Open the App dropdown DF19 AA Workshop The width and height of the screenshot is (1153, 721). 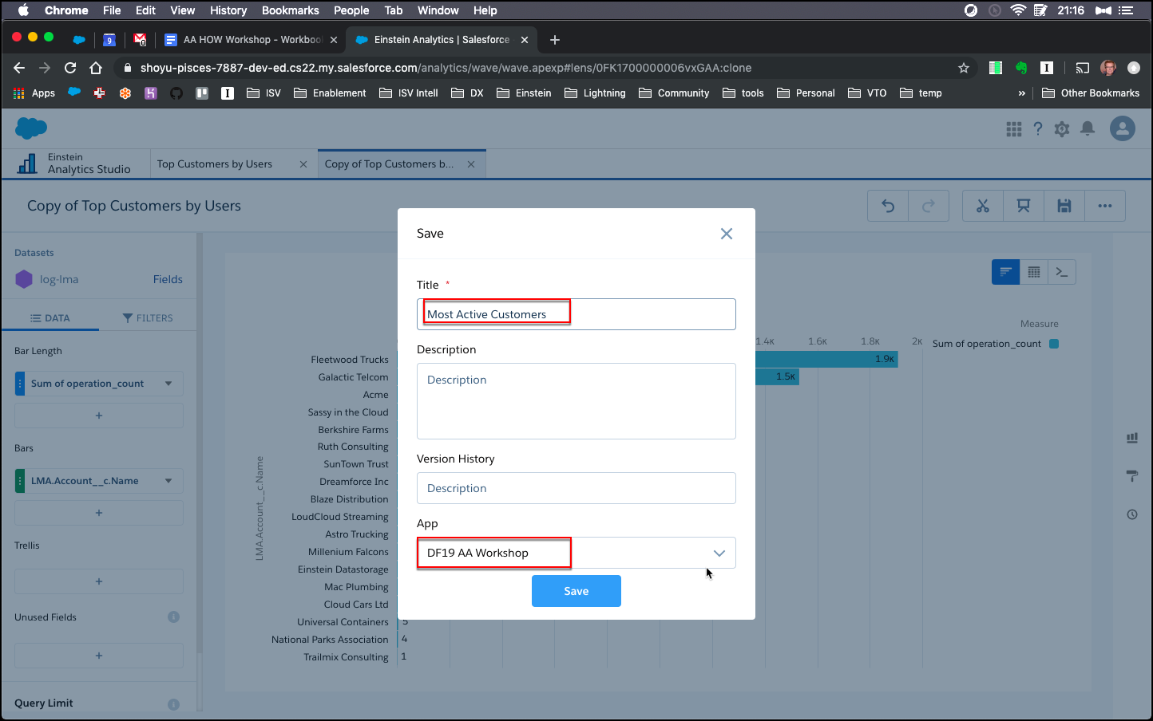tap(576, 553)
